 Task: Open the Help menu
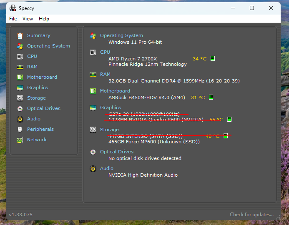44,19
